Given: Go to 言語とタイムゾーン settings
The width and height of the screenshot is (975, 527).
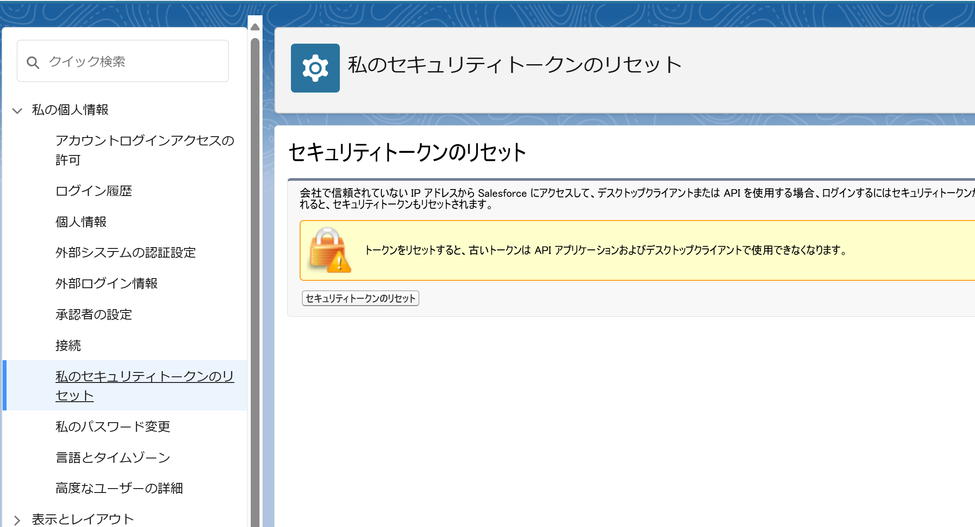Looking at the screenshot, I should [113, 457].
